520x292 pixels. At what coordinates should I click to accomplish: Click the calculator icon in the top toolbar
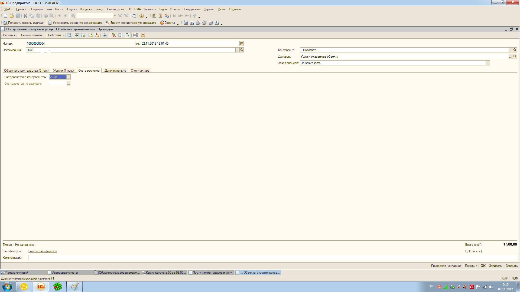(x=154, y=16)
